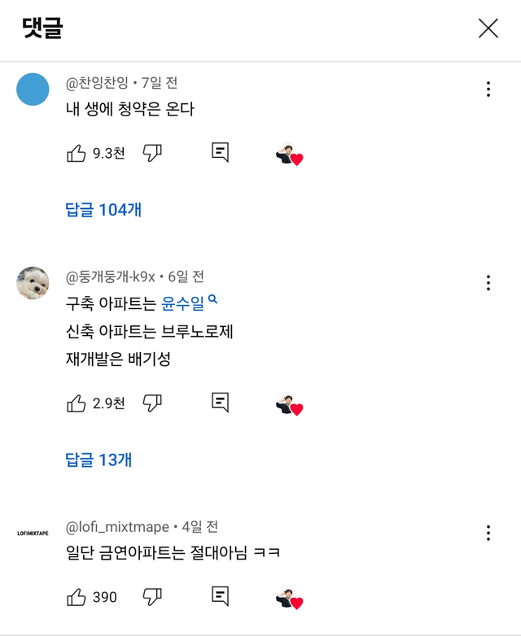Open more options for @둥개둥개-k9x's comment

tap(488, 283)
